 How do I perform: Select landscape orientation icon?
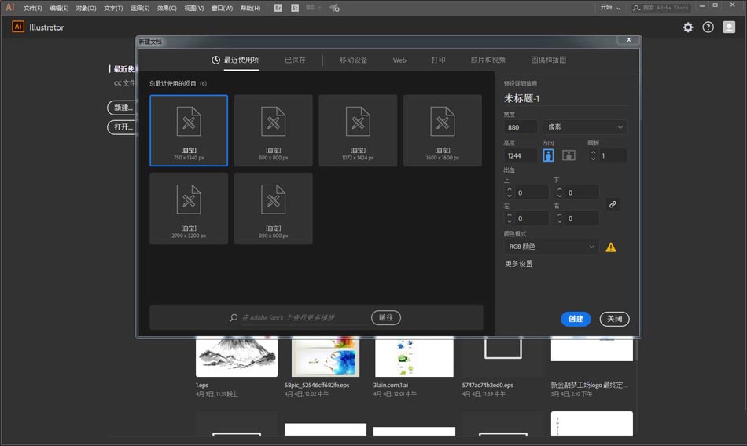click(569, 155)
